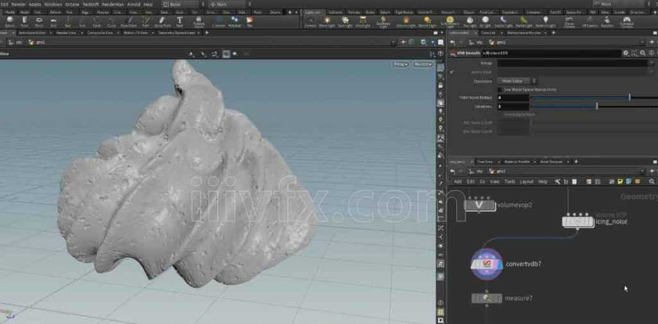Click the measure7 node
Viewport: 658px width, 324px height.
pyautogui.click(x=487, y=298)
